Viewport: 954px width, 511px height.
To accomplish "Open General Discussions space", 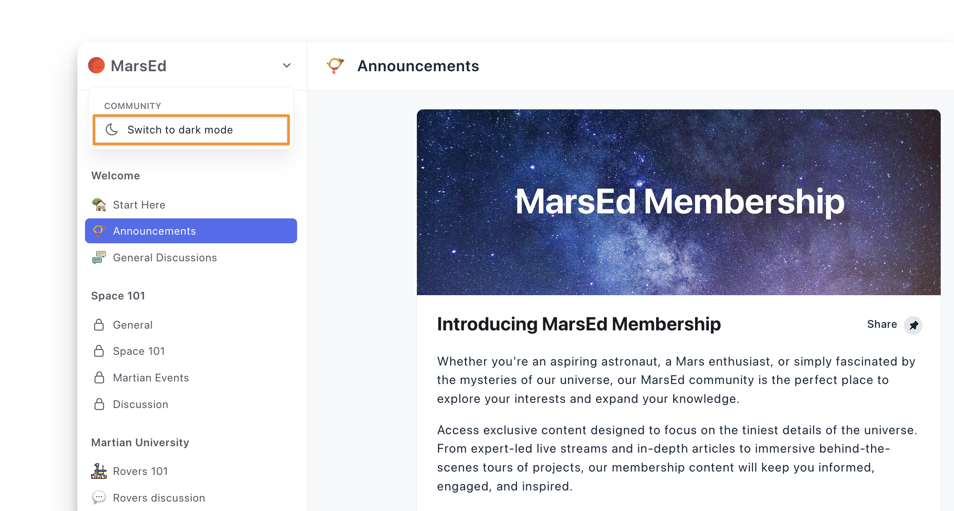I will [x=164, y=257].
